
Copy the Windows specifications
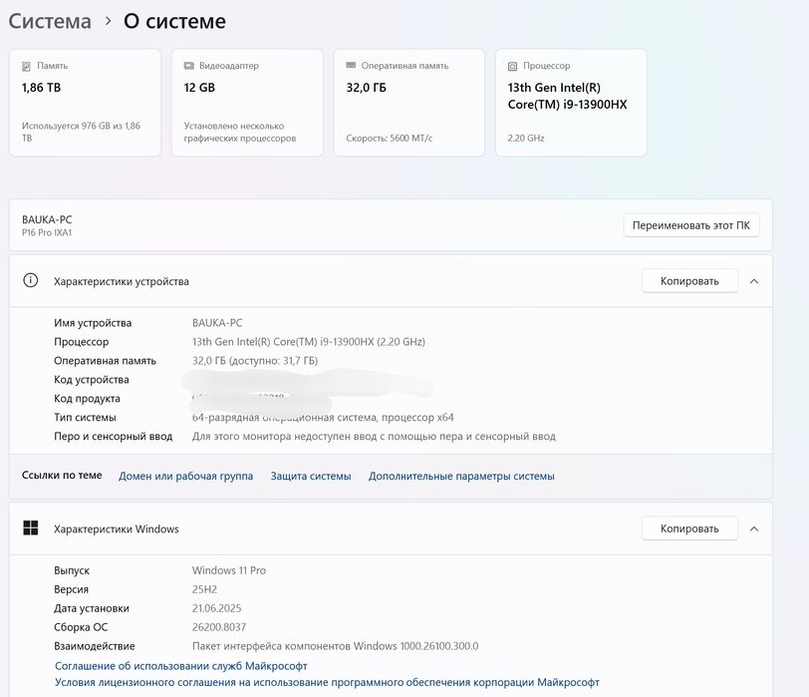point(688,528)
